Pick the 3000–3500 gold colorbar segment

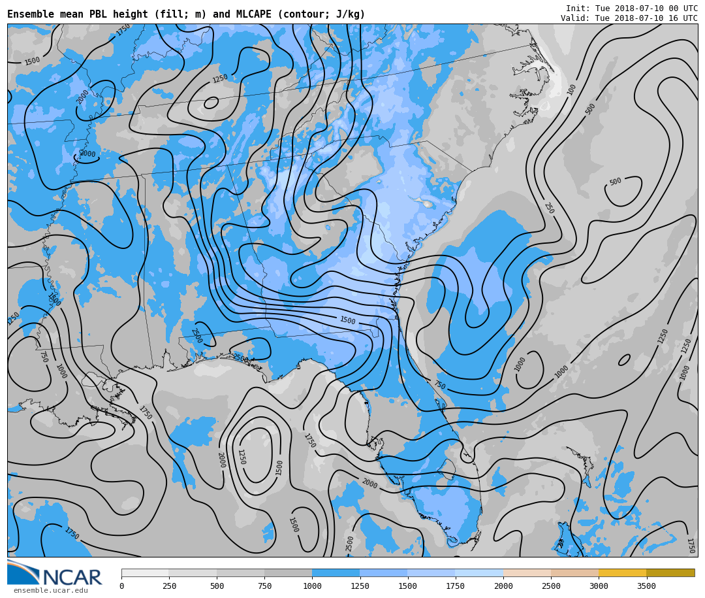tap(622, 573)
